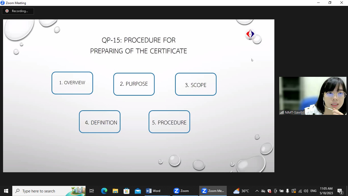Select the NIMT-Sawitri video thumbnail
The width and height of the screenshot is (348, 196).
point(313,96)
